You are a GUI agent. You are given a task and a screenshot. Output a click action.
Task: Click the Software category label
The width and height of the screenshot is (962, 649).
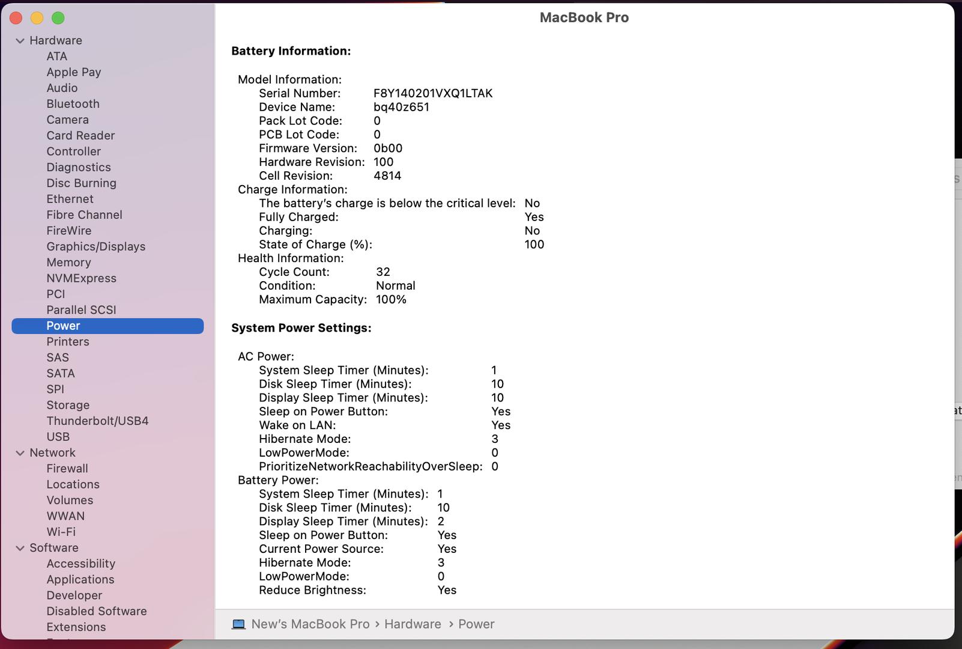54,548
